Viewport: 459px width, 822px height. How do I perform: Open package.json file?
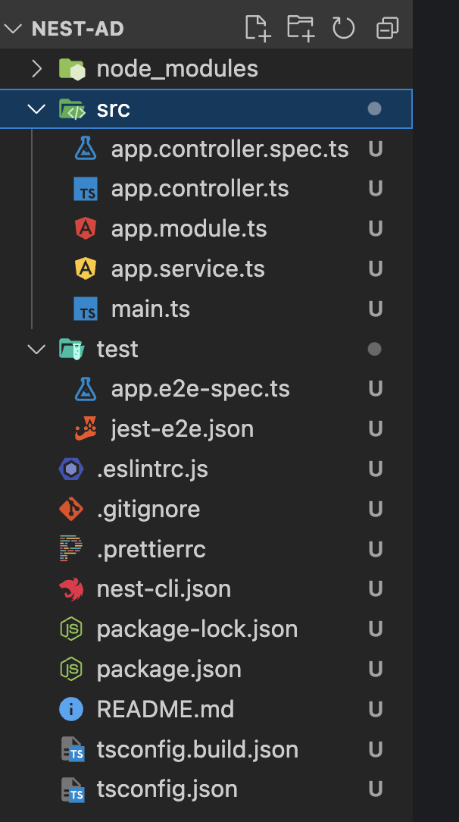(x=206, y=669)
